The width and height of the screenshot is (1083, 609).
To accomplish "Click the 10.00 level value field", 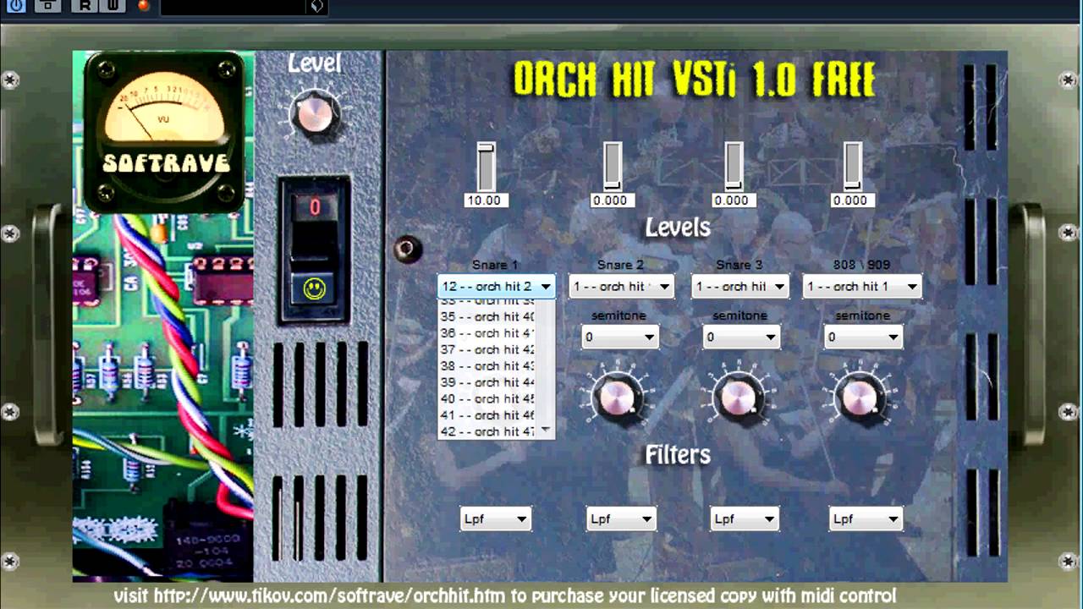I will click(x=486, y=200).
